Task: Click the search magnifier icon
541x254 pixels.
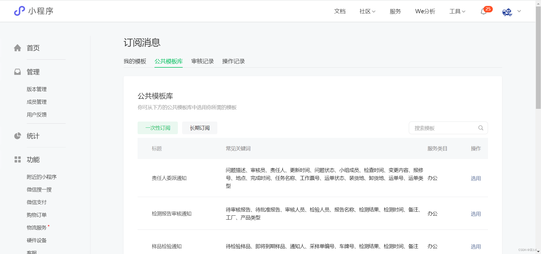Action: click(x=481, y=128)
